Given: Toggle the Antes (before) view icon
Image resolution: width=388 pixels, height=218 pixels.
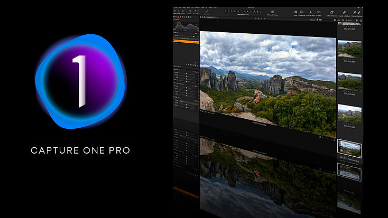Looking at the screenshot, I should 295,12.
